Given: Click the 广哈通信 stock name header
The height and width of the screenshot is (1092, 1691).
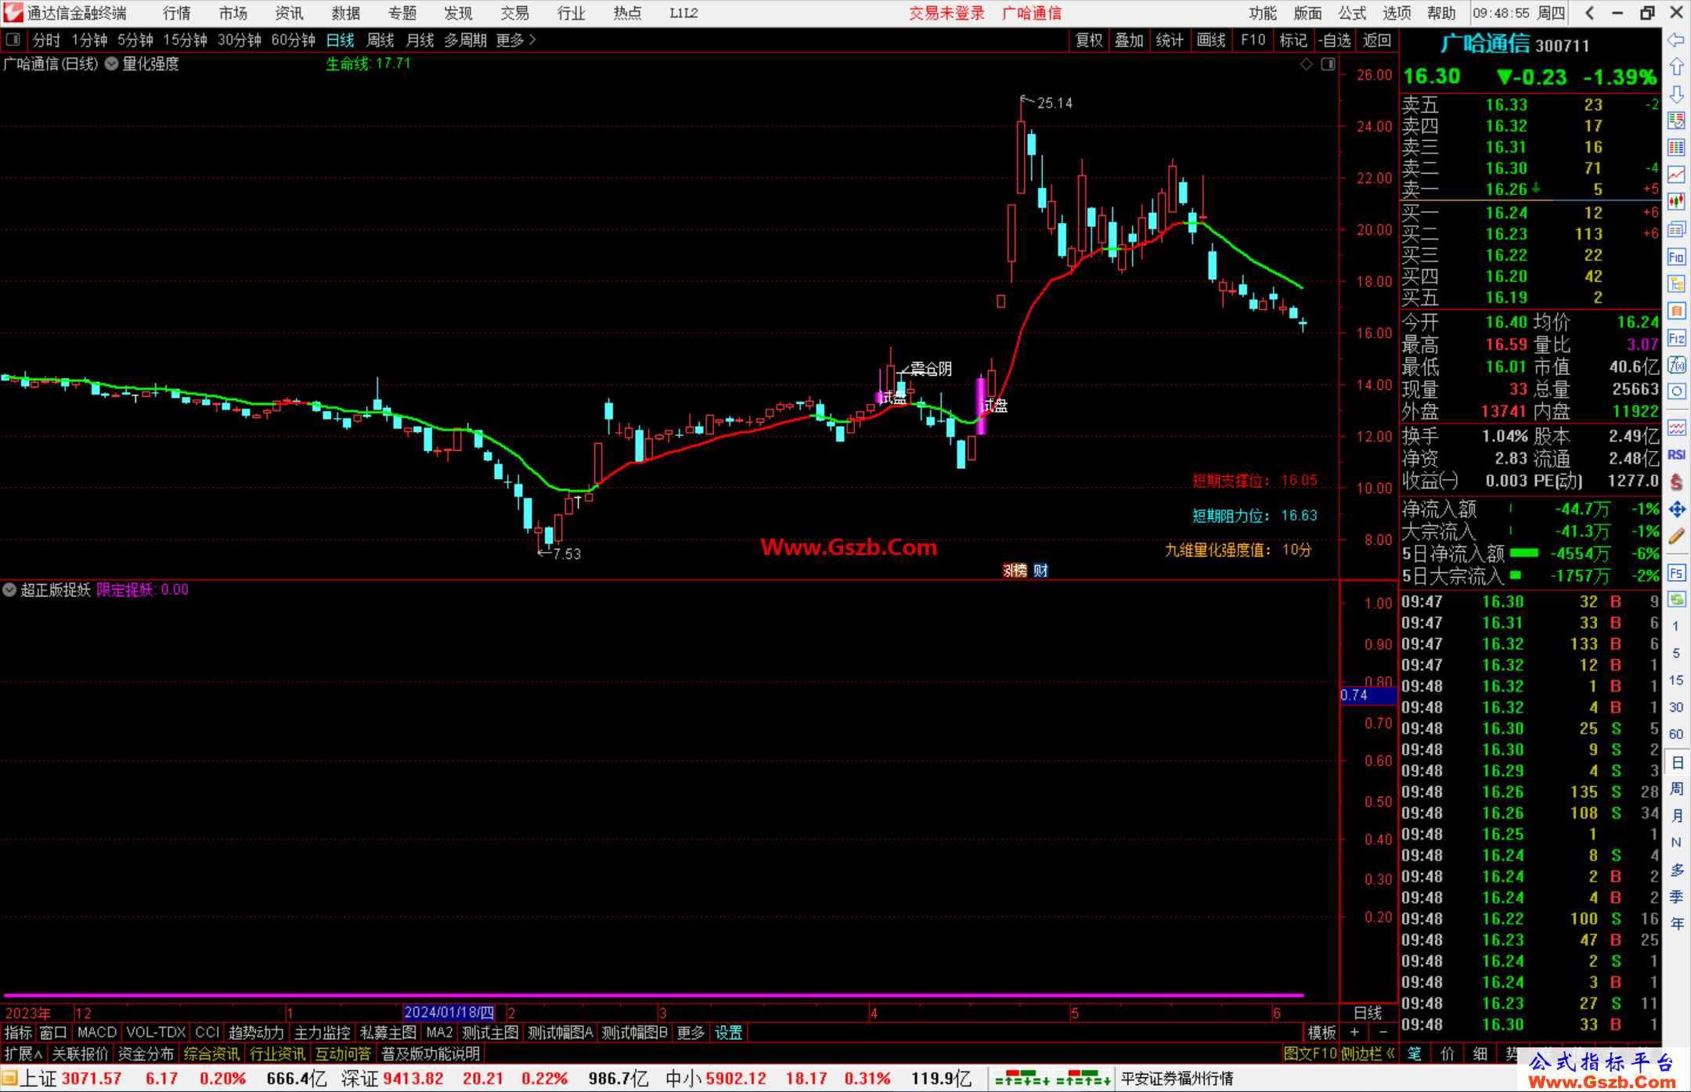Looking at the screenshot, I should click(1485, 45).
